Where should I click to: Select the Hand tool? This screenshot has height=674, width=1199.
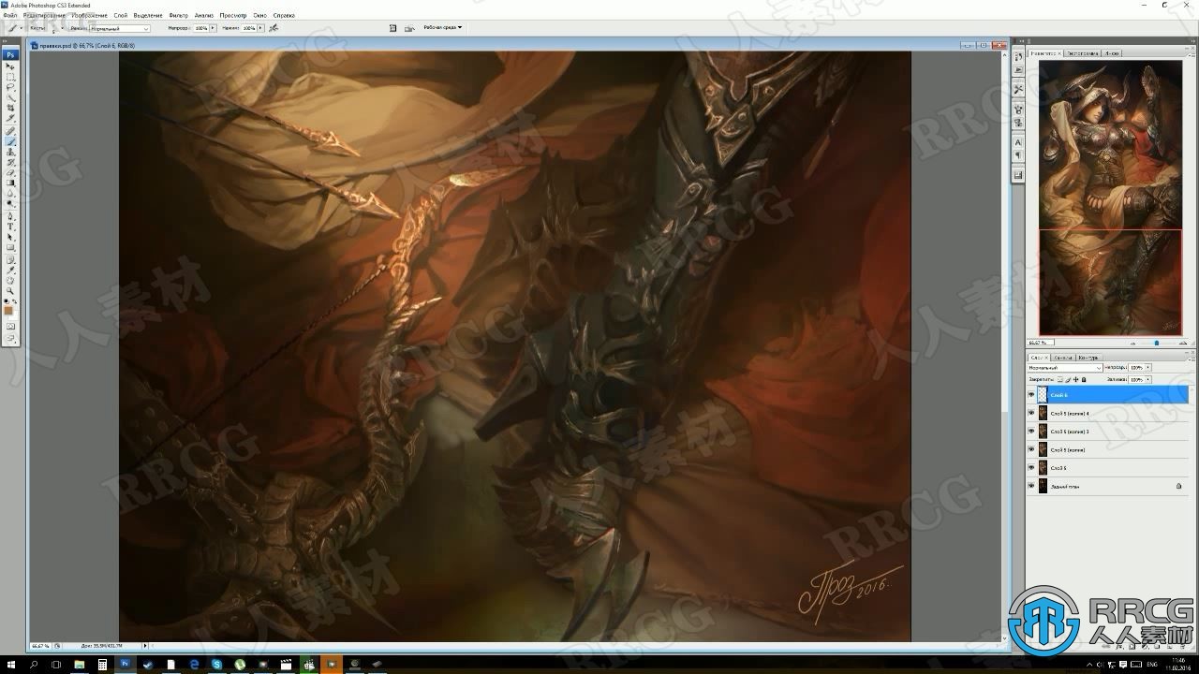[x=11, y=280]
